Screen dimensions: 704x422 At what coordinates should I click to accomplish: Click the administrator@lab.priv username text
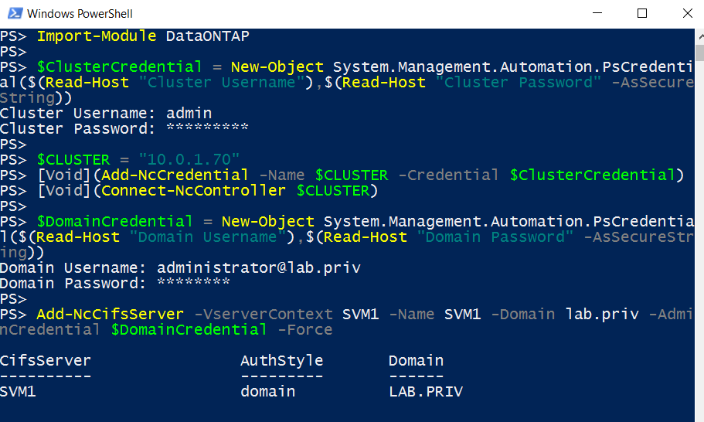click(259, 268)
